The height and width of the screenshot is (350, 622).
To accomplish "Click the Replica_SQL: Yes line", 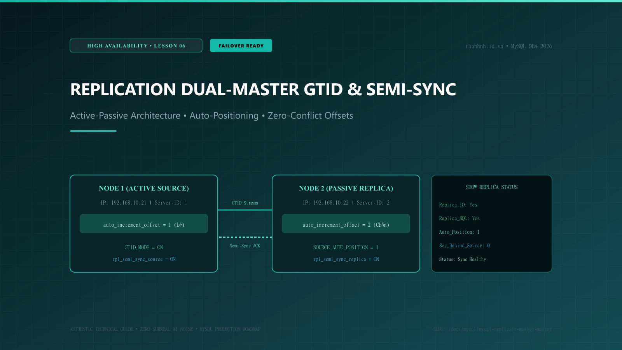I will (x=459, y=219).
